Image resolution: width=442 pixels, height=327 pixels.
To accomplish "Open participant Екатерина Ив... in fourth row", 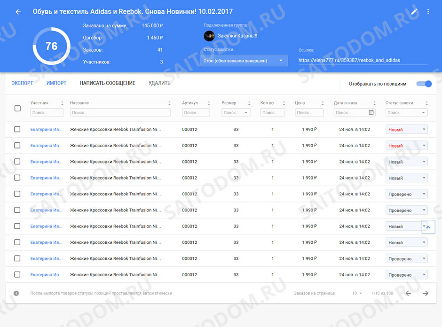I will (x=46, y=178).
